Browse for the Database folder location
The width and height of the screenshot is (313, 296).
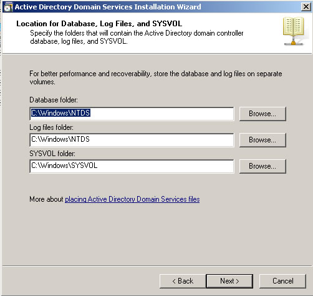tap(262, 114)
